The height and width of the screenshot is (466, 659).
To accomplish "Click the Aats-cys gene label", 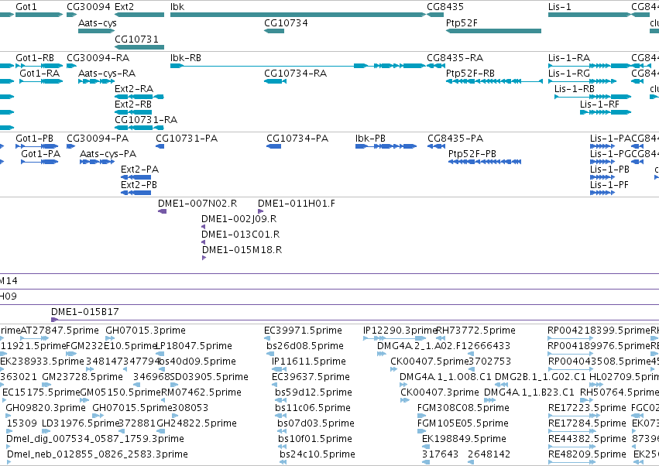I will click(98, 23).
